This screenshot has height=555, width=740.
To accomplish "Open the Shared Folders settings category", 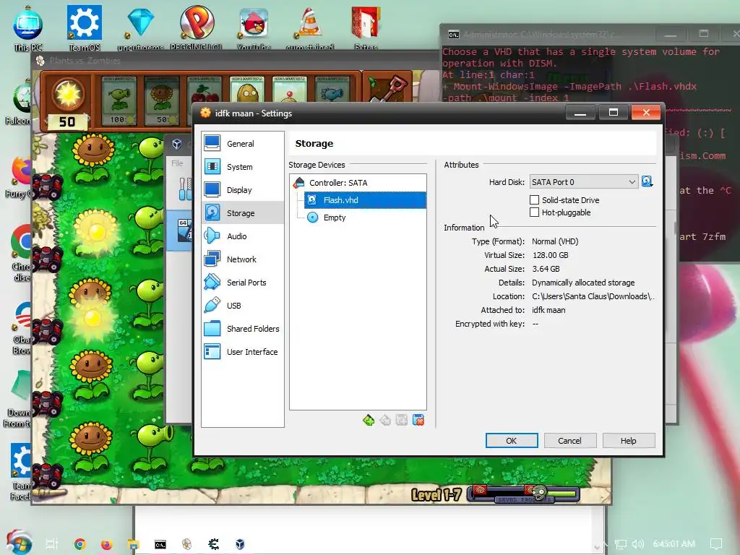I will (x=242, y=329).
